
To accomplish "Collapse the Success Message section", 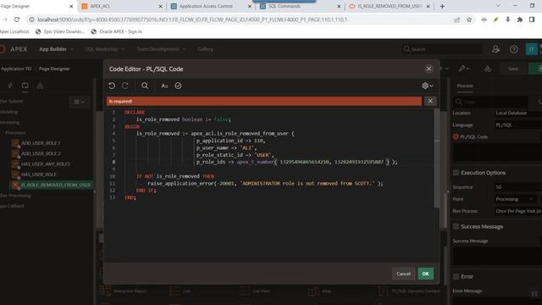I will coord(456,226).
